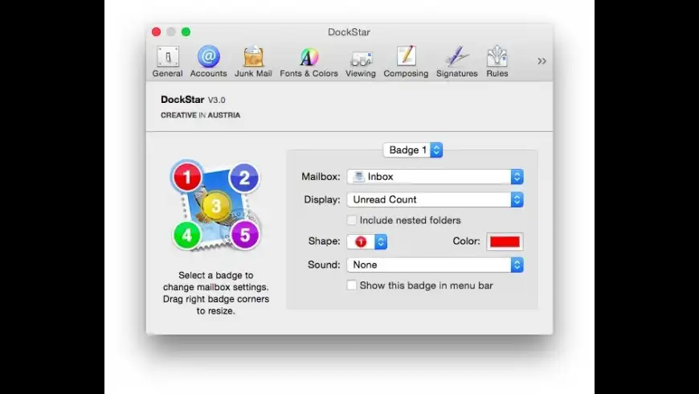The width and height of the screenshot is (699, 394).
Task: Open the Signatures preferences pane
Action: click(x=456, y=62)
